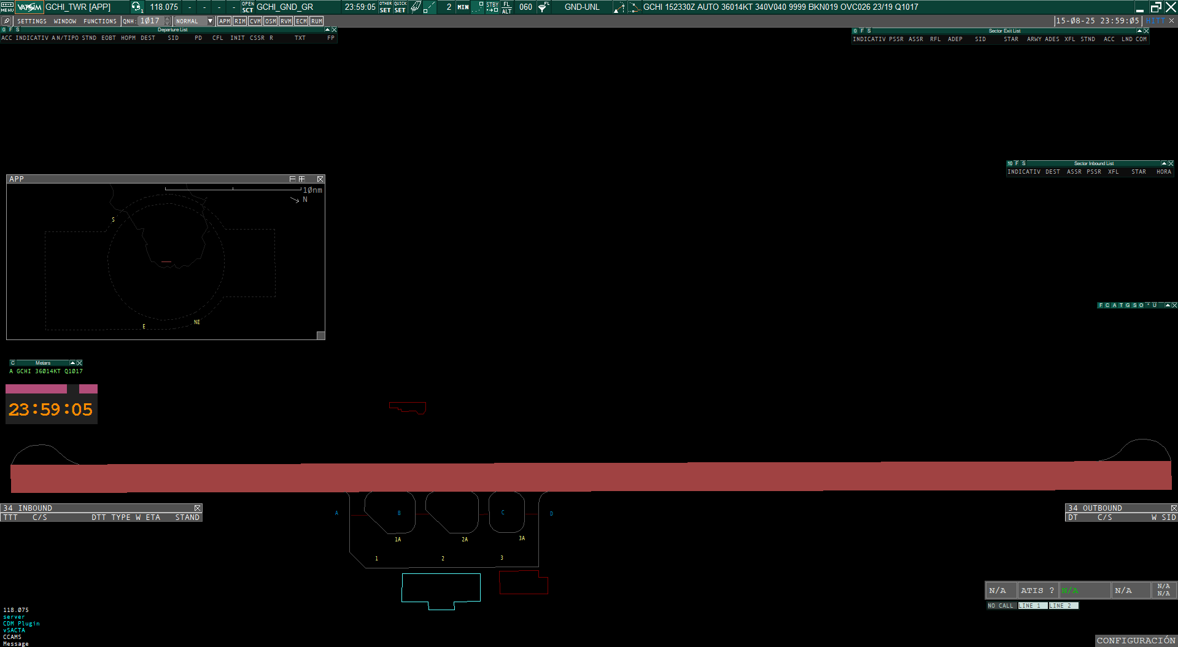Click the first APP window layout icon
This screenshot has height=647, width=1178.
293,179
